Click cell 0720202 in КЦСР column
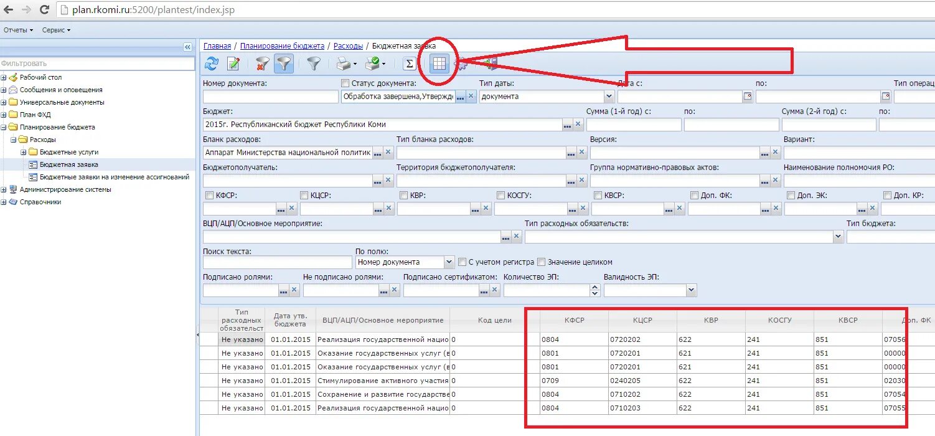 pyautogui.click(x=643, y=339)
